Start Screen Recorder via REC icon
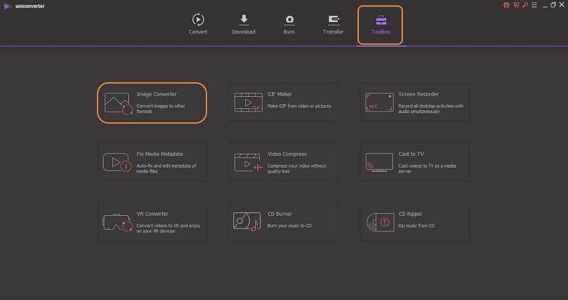Viewport: 568px width, 300px height. click(x=378, y=102)
